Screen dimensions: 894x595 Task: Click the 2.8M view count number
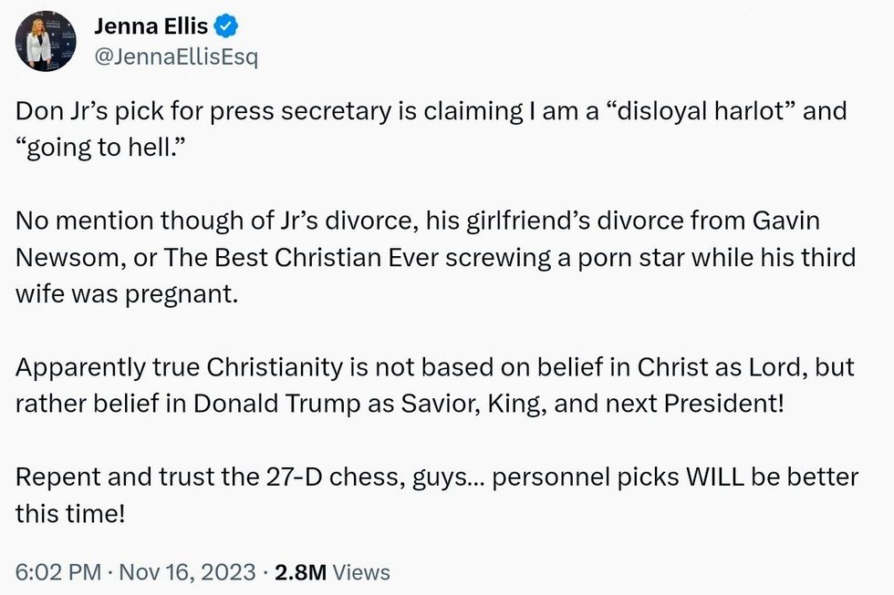301,572
